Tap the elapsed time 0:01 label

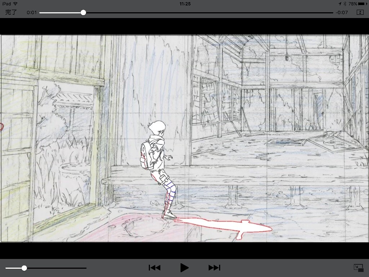[31, 12]
